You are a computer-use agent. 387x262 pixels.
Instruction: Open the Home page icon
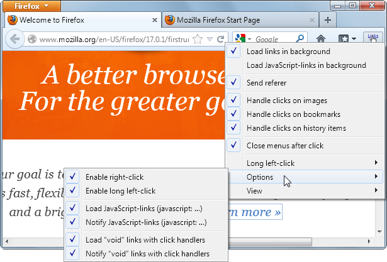[x=321, y=39]
